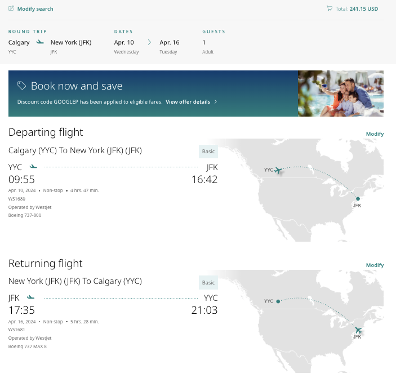Click the plane icon beside YYC departure
396x378 pixels.
click(x=33, y=167)
